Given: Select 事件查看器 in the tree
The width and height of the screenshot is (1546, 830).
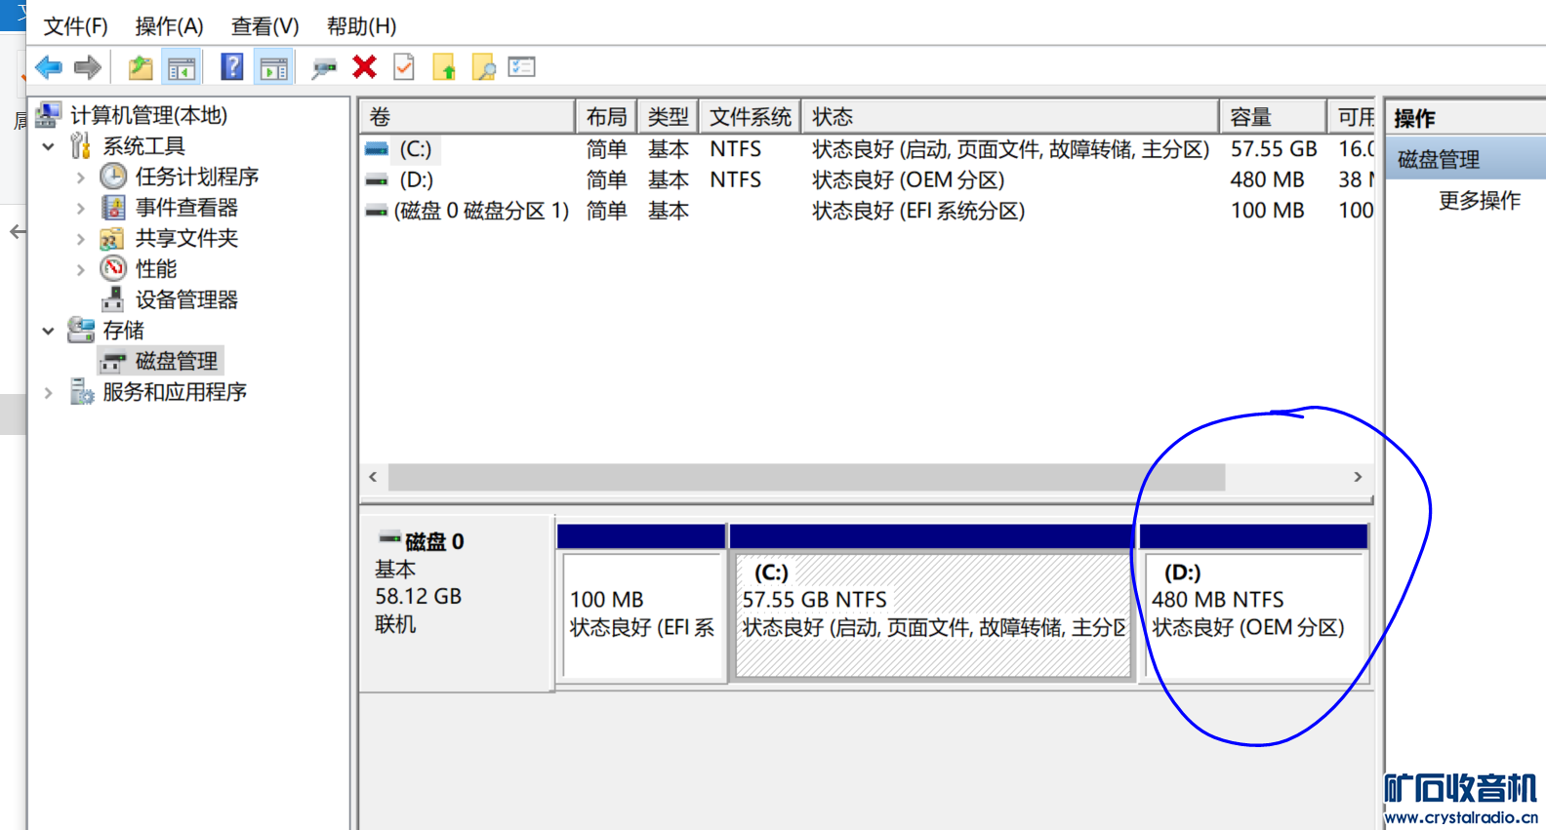Looking at the screenshot, I should 186,208.
